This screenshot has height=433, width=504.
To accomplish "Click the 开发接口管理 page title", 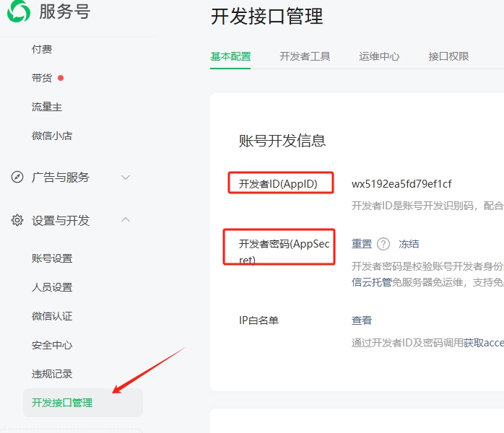I will 266,17.
